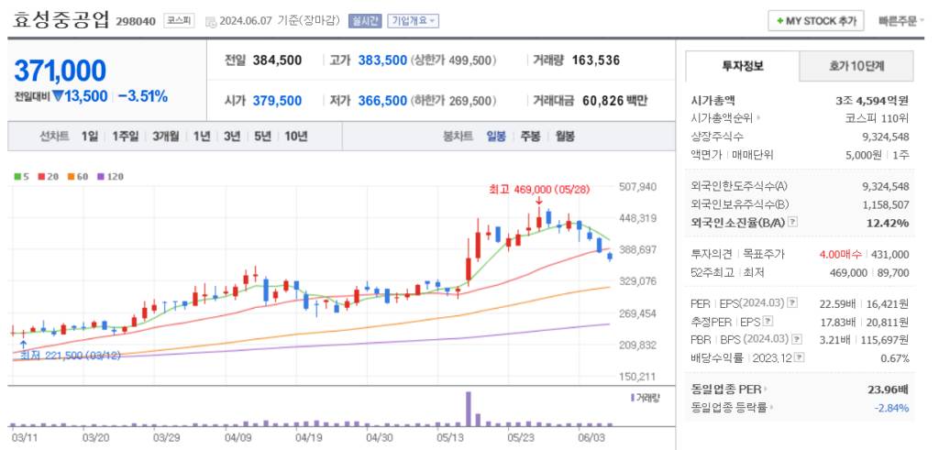Click the 05/23 date label on chart axis
The height and width of the screenshot is (450, 939).
(521, 437)
